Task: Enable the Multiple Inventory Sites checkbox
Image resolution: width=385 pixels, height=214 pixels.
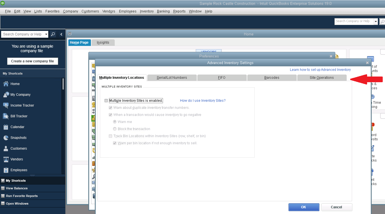Action: [106, 100]
